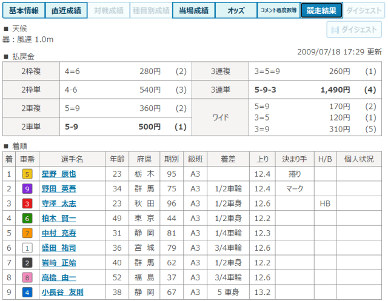Image resolution: width=388 pixels, height=301 pixels.
Task: Click the ダイジェスト button with film icon
Action: click(354, 30)
